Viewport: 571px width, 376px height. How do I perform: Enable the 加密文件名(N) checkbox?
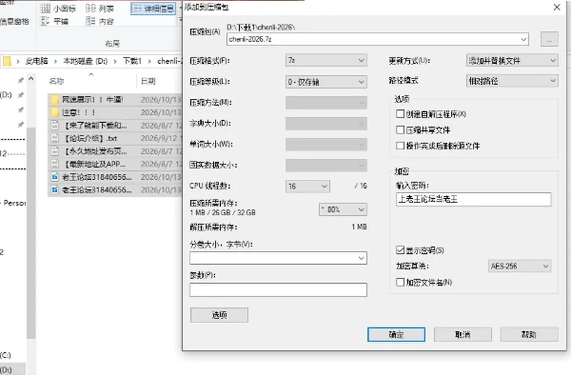click(400, 282)
